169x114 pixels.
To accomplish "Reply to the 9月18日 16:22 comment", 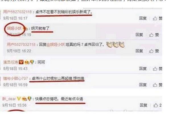I will click(139, 51).
